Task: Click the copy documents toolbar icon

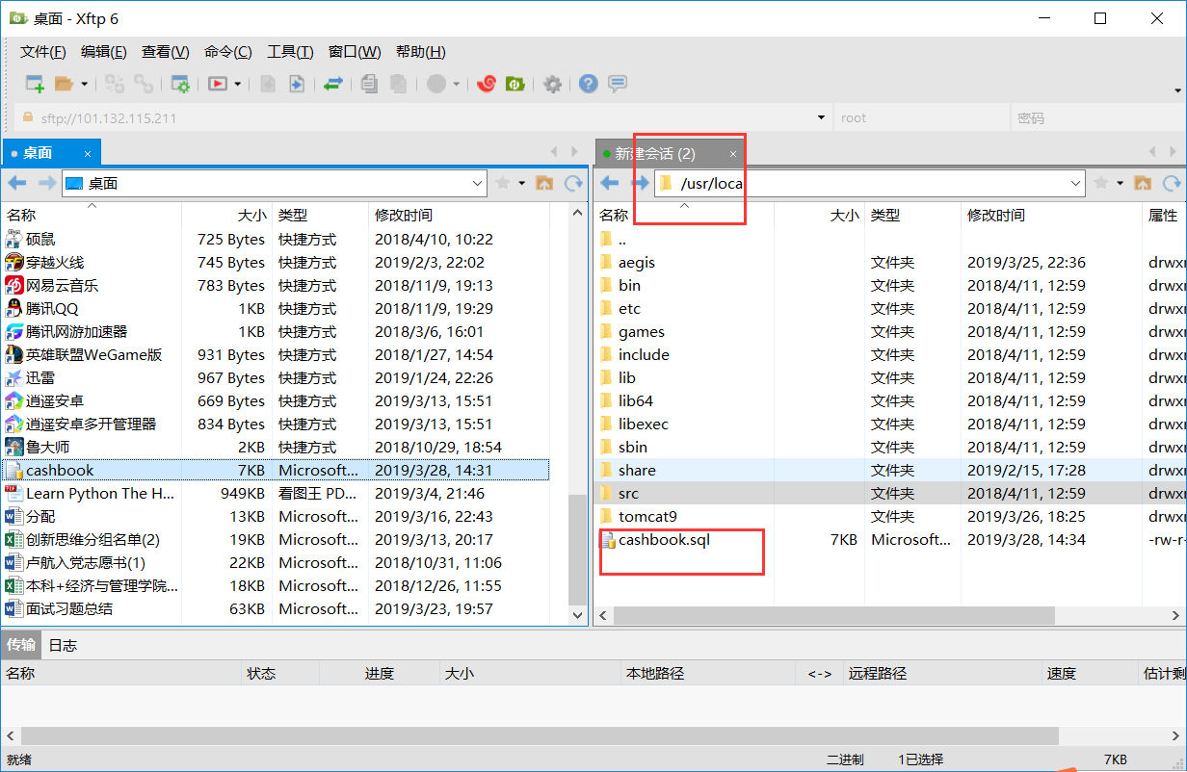Action: coord(369,84)
